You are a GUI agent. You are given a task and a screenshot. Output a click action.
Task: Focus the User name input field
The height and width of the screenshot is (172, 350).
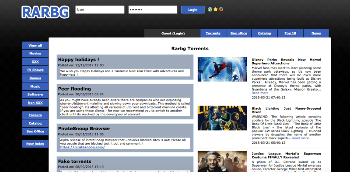pyautogui.click(x=100, y=10)
